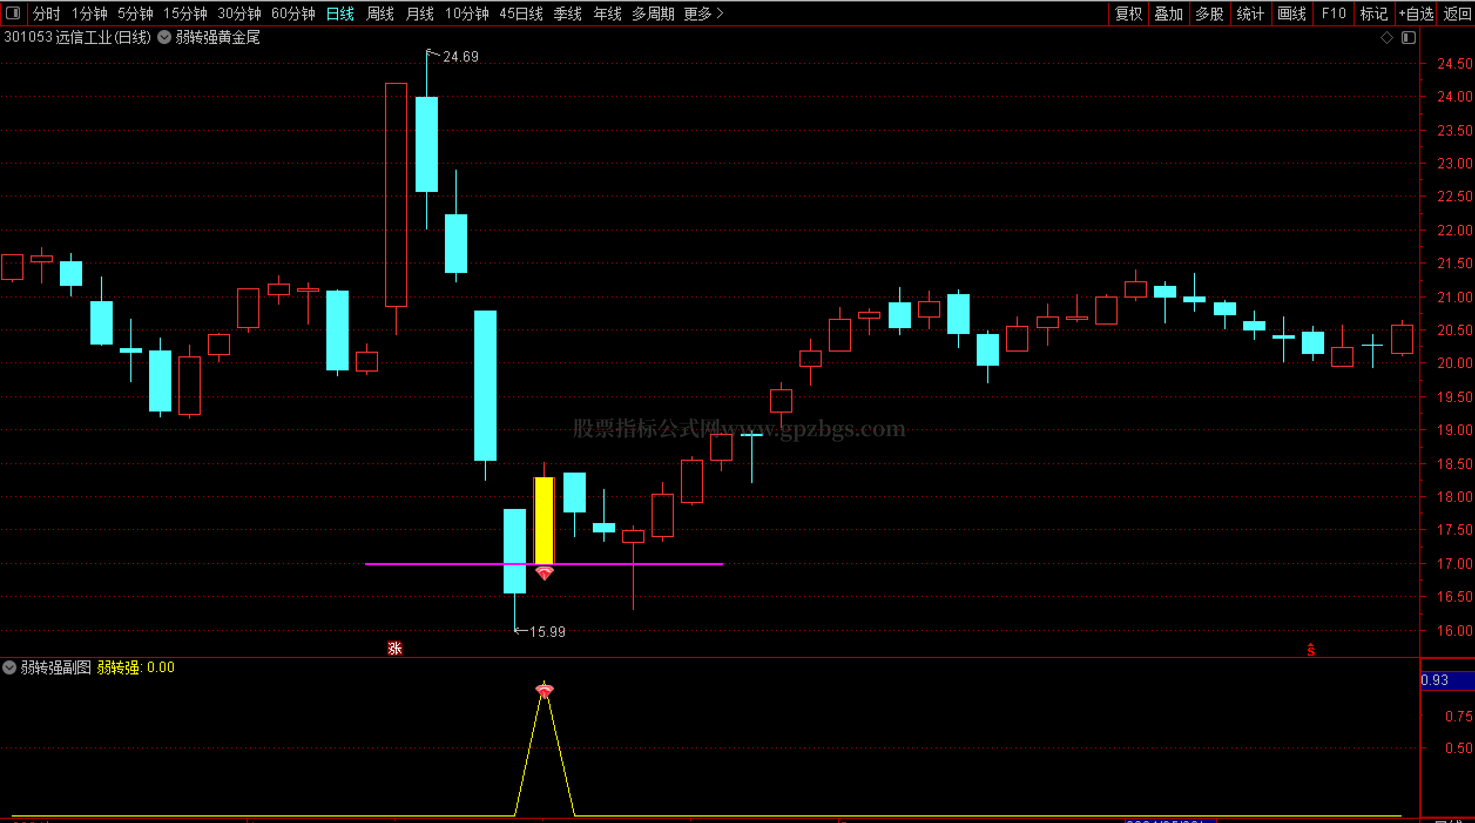Switch to the 60分钟 period tab
The height and width of the screenshot is (823, 1475).
coord(293,14)
